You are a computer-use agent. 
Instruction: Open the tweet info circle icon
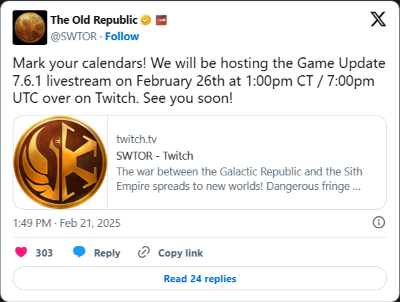coord(379,222)
